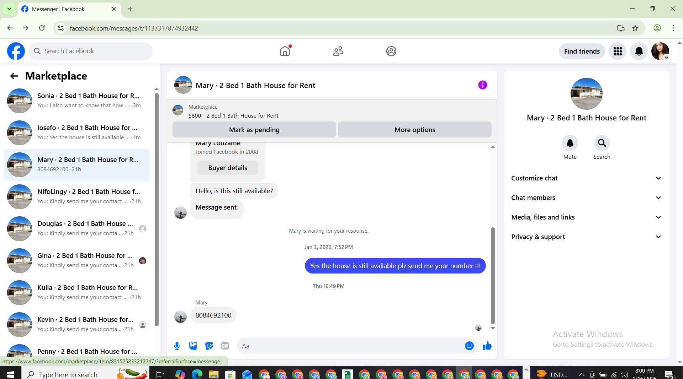Click the listing thumbnail in right panel
683x379 pixels.
pos(586,94)
